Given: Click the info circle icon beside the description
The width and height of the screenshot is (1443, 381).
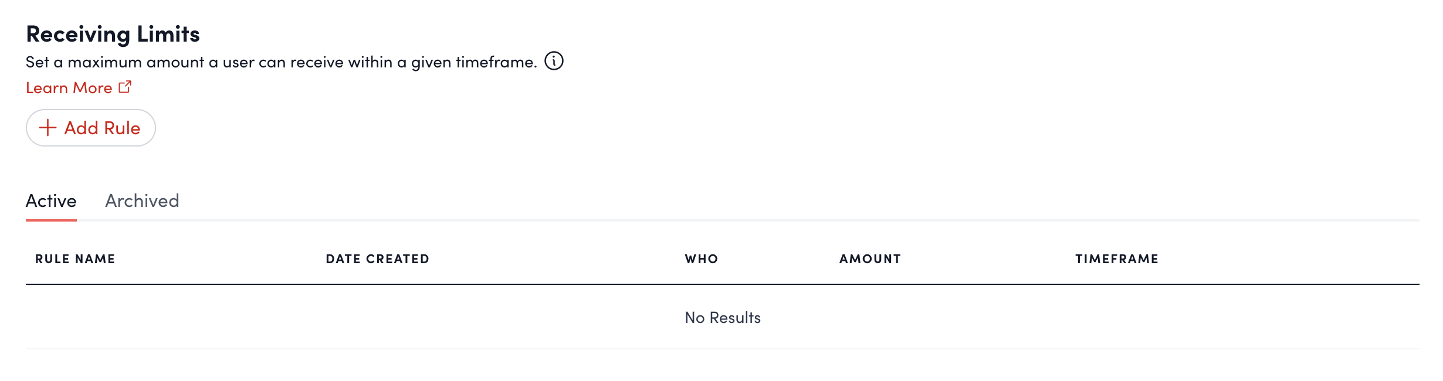Looking at the screenshot, I should (x=554, y=61).
